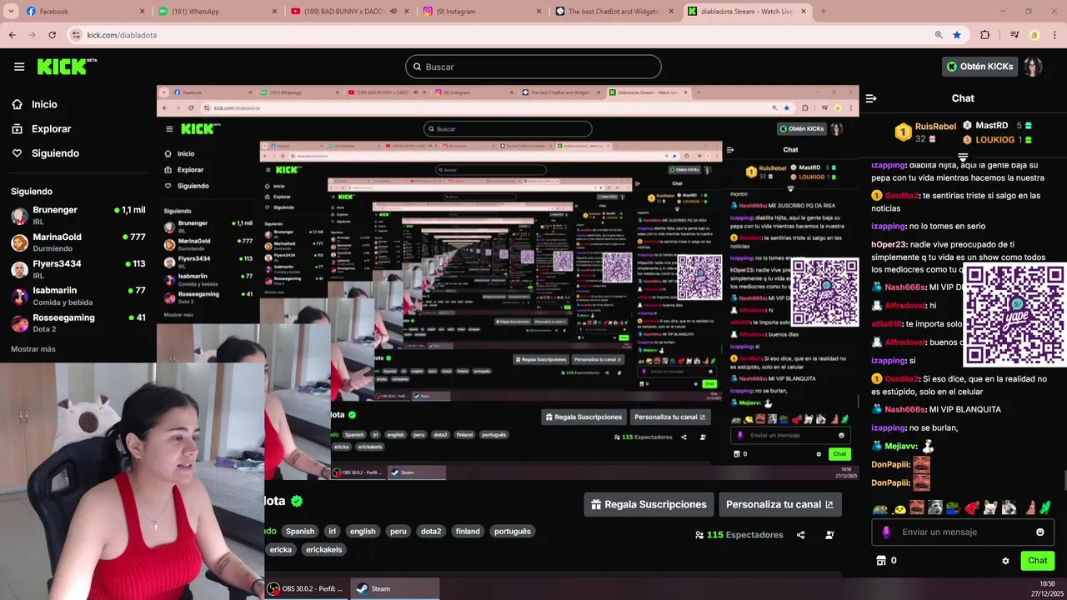The width and height of the screenshot is (1067, 600).
Task: Open the Kick hamburger menu
Action: [x=19, y=67]
